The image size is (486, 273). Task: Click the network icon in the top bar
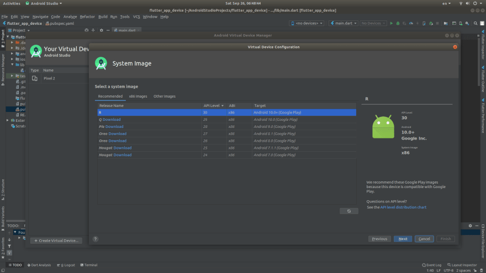[x=461, y=3]
